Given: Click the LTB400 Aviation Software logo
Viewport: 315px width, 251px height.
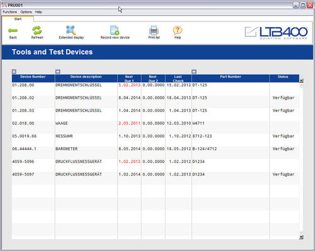Looking at the screenshot, I should tap(276, 33).
